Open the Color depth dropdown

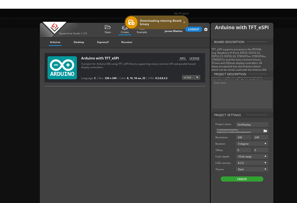click(x=252, y=156)
